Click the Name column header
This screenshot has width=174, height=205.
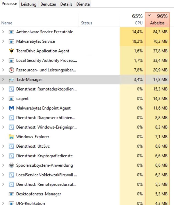(x=7, y=23)
